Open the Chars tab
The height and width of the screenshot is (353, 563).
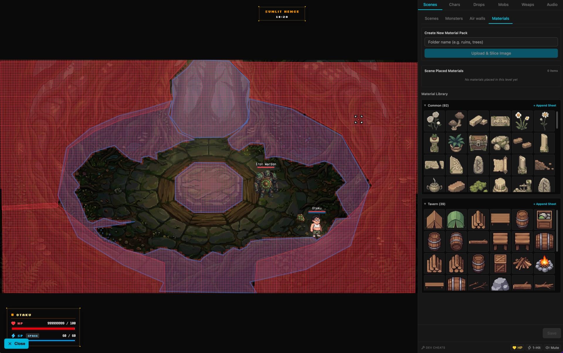[455, 5]
